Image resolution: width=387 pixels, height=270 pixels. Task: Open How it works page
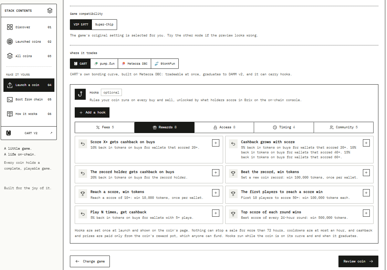[29, 114]
